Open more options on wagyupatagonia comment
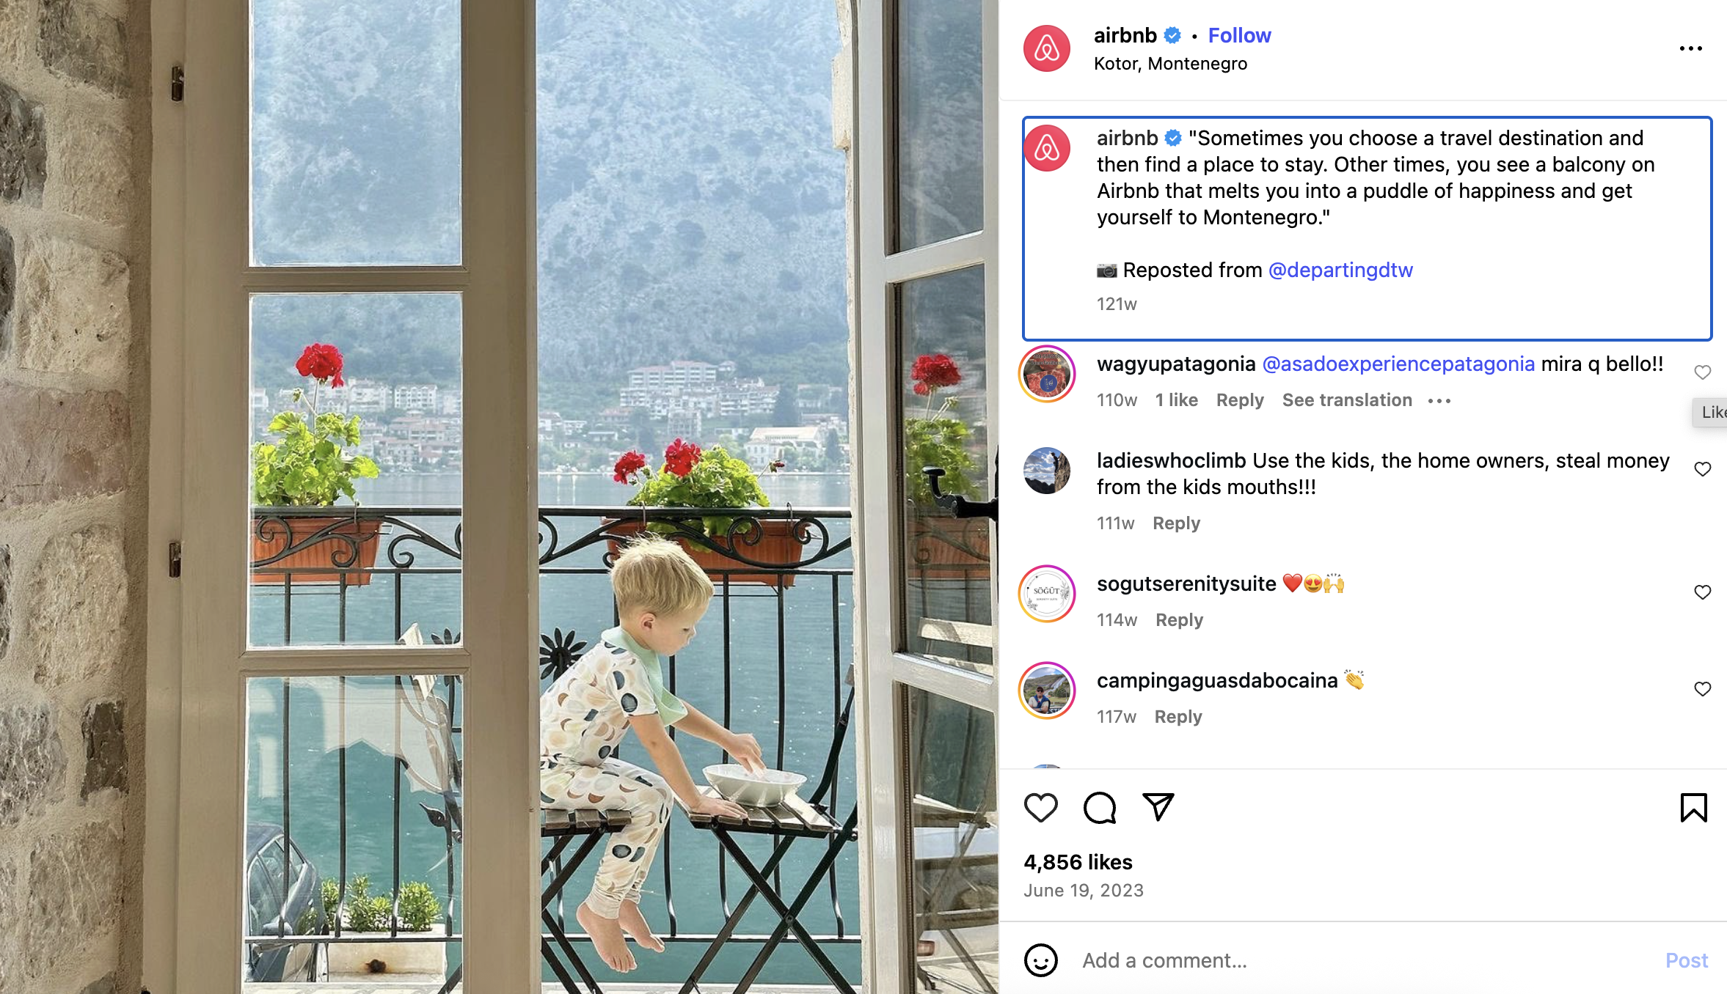Screen dimensions: 1727x994 (1439, 401)
